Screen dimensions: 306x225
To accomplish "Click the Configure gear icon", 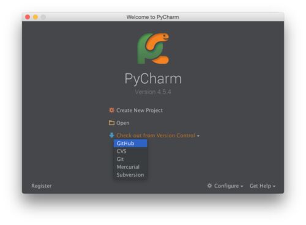I will tap(209, 186).
